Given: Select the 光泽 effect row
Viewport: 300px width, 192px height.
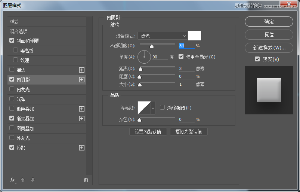Looking at the screenshot, I should click(46, 99).
